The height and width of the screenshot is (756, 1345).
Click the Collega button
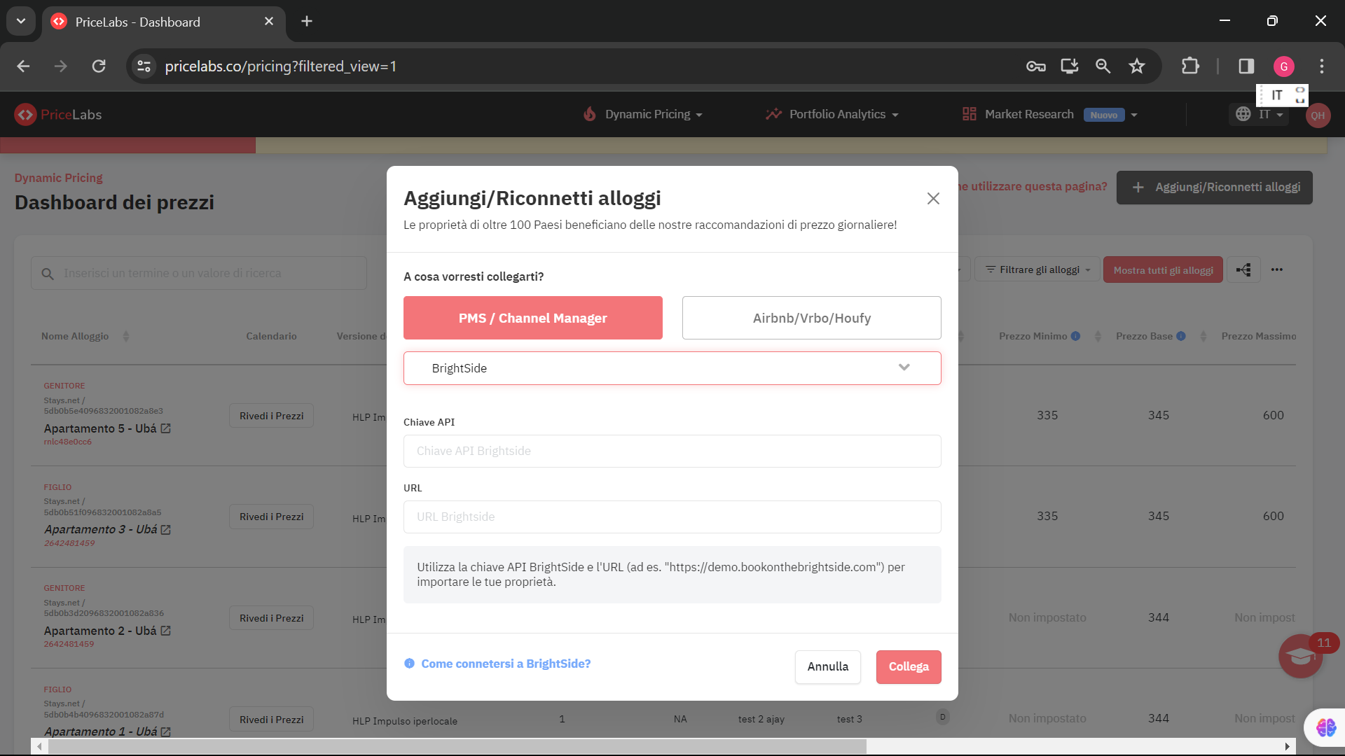[x=909, y=666]
